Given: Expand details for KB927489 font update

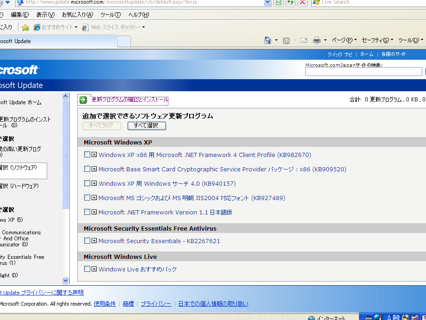Looking at the screenshot, I should point(94,198).
